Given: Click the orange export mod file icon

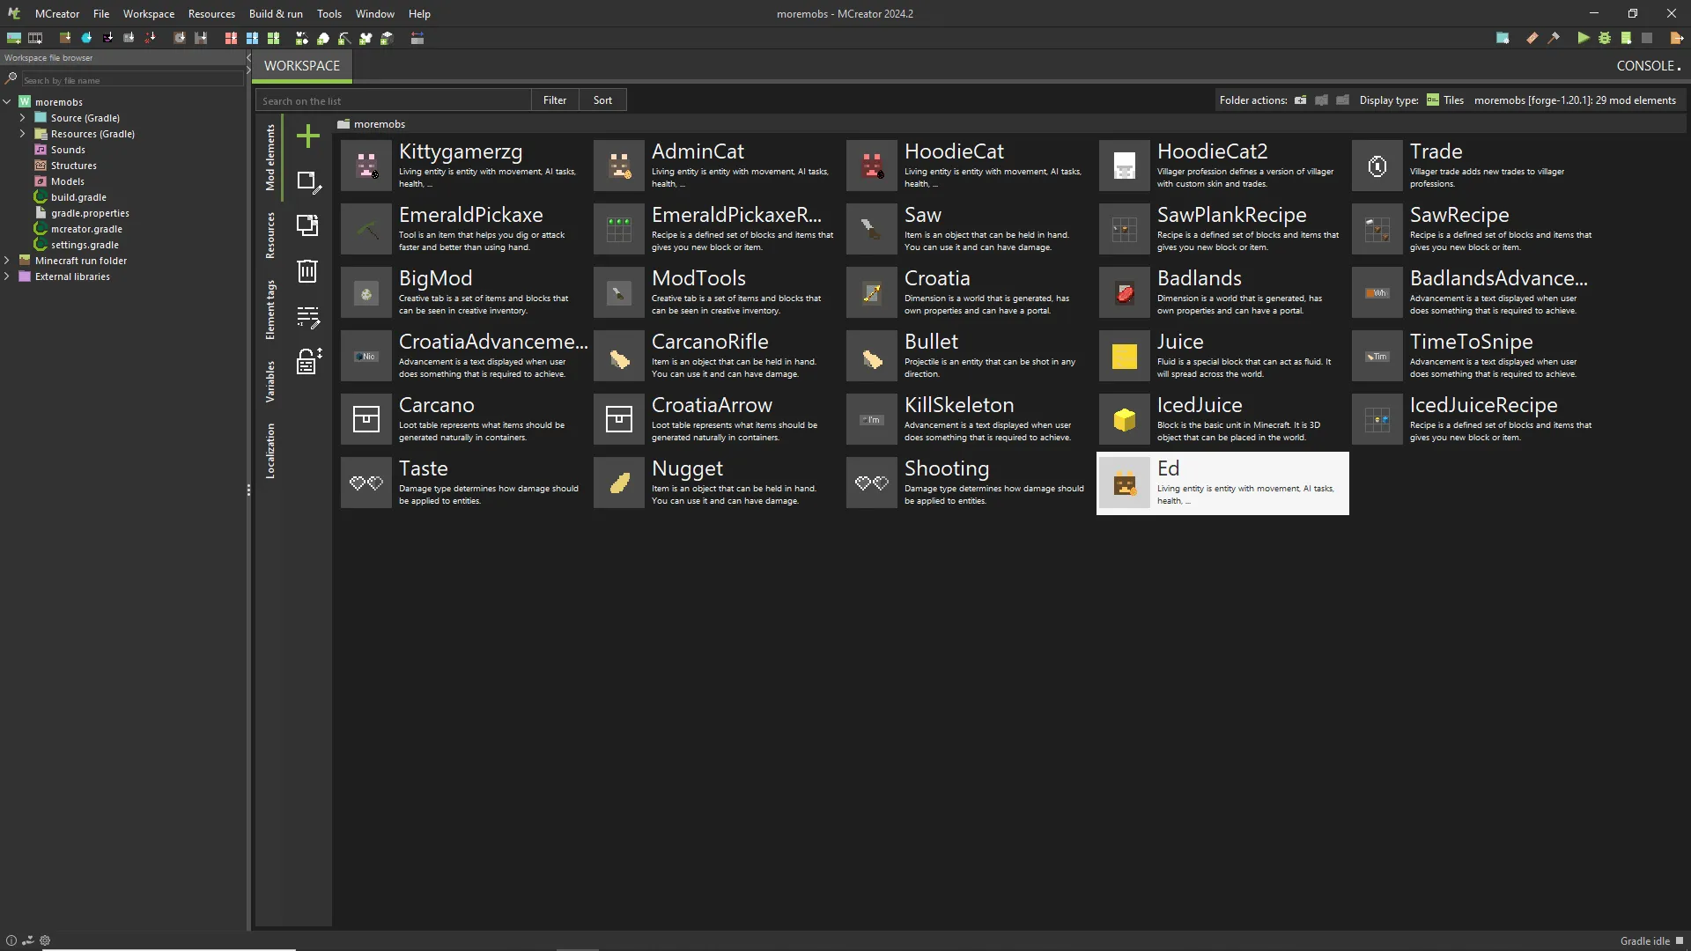Looking at the screenshot, I should point(1676,38).
